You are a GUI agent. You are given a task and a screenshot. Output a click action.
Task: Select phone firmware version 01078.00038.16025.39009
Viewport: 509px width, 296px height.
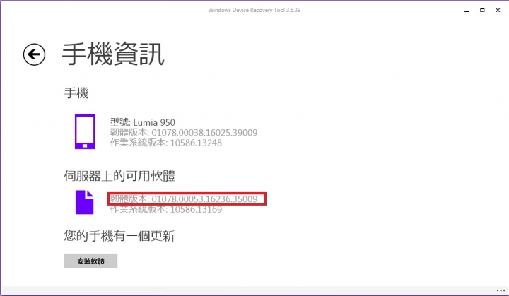point(184,132)
